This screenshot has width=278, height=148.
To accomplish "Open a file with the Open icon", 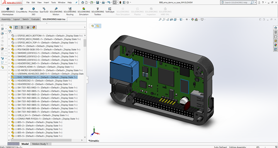I will [x=92, y=2].
